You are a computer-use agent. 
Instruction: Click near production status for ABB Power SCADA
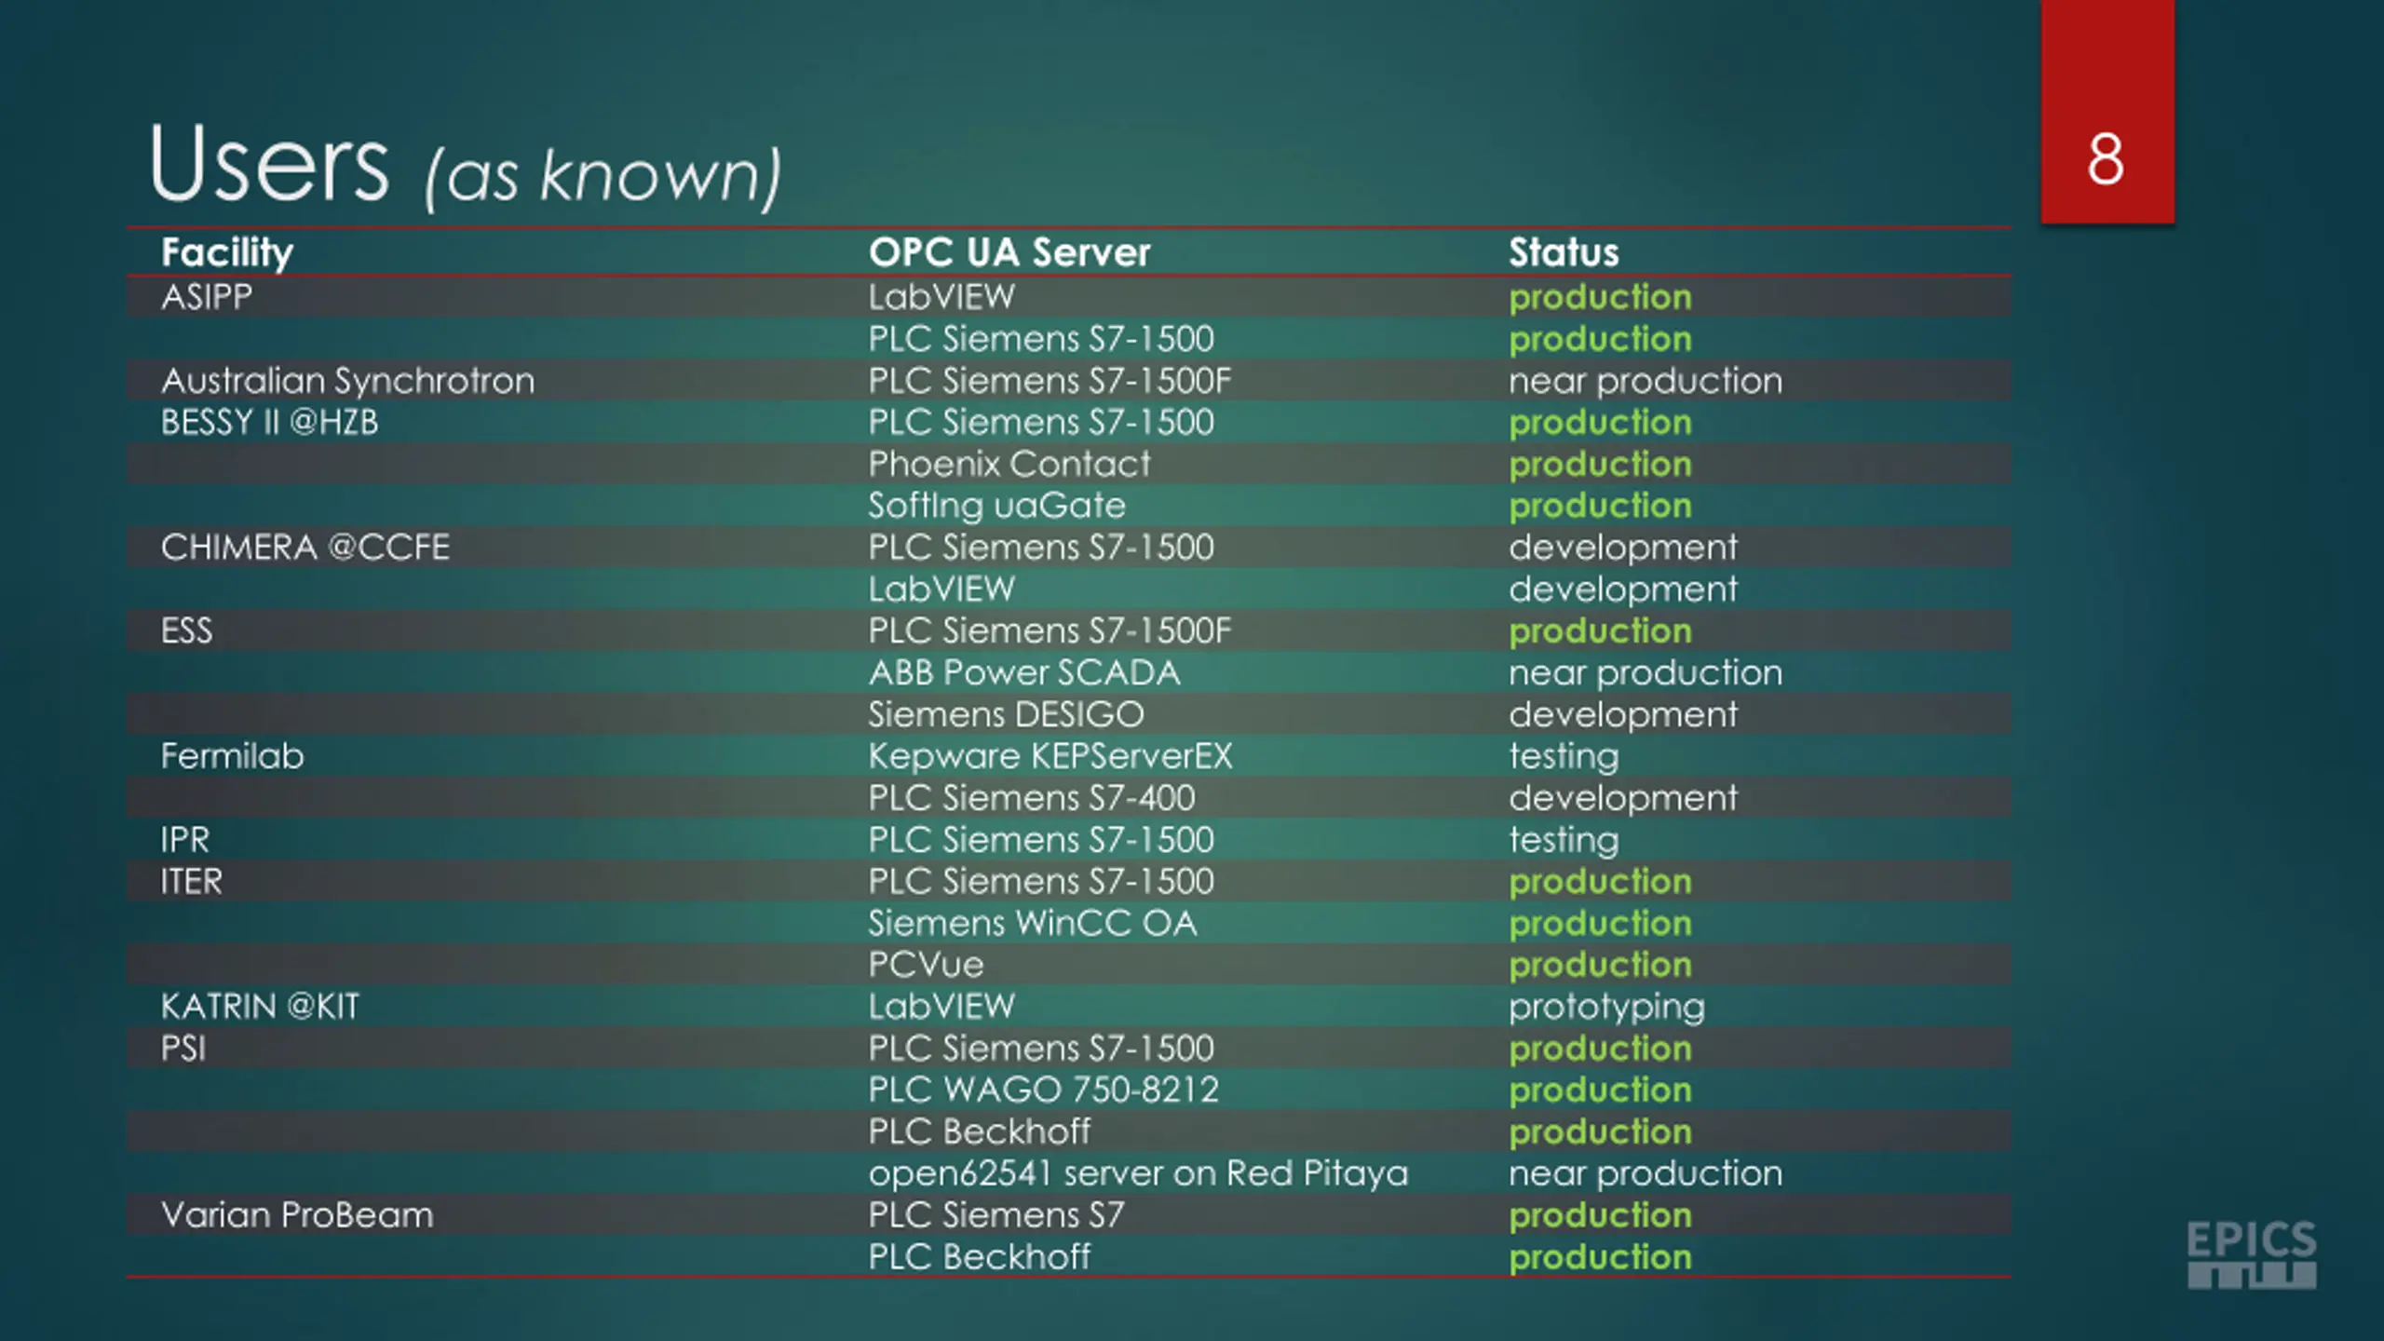point(1646,673)
